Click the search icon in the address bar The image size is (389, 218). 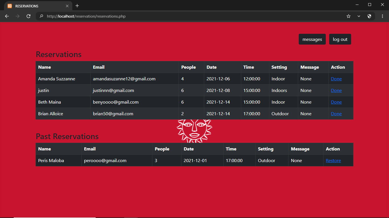point(42,16)
